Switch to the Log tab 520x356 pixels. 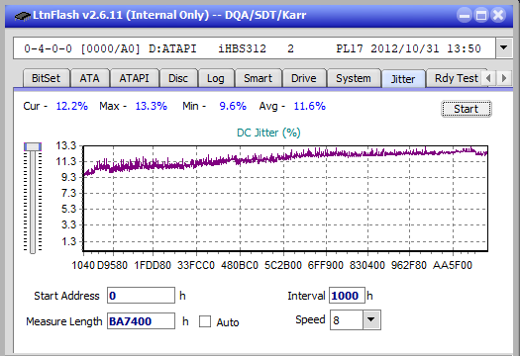(x=216, y=78)
